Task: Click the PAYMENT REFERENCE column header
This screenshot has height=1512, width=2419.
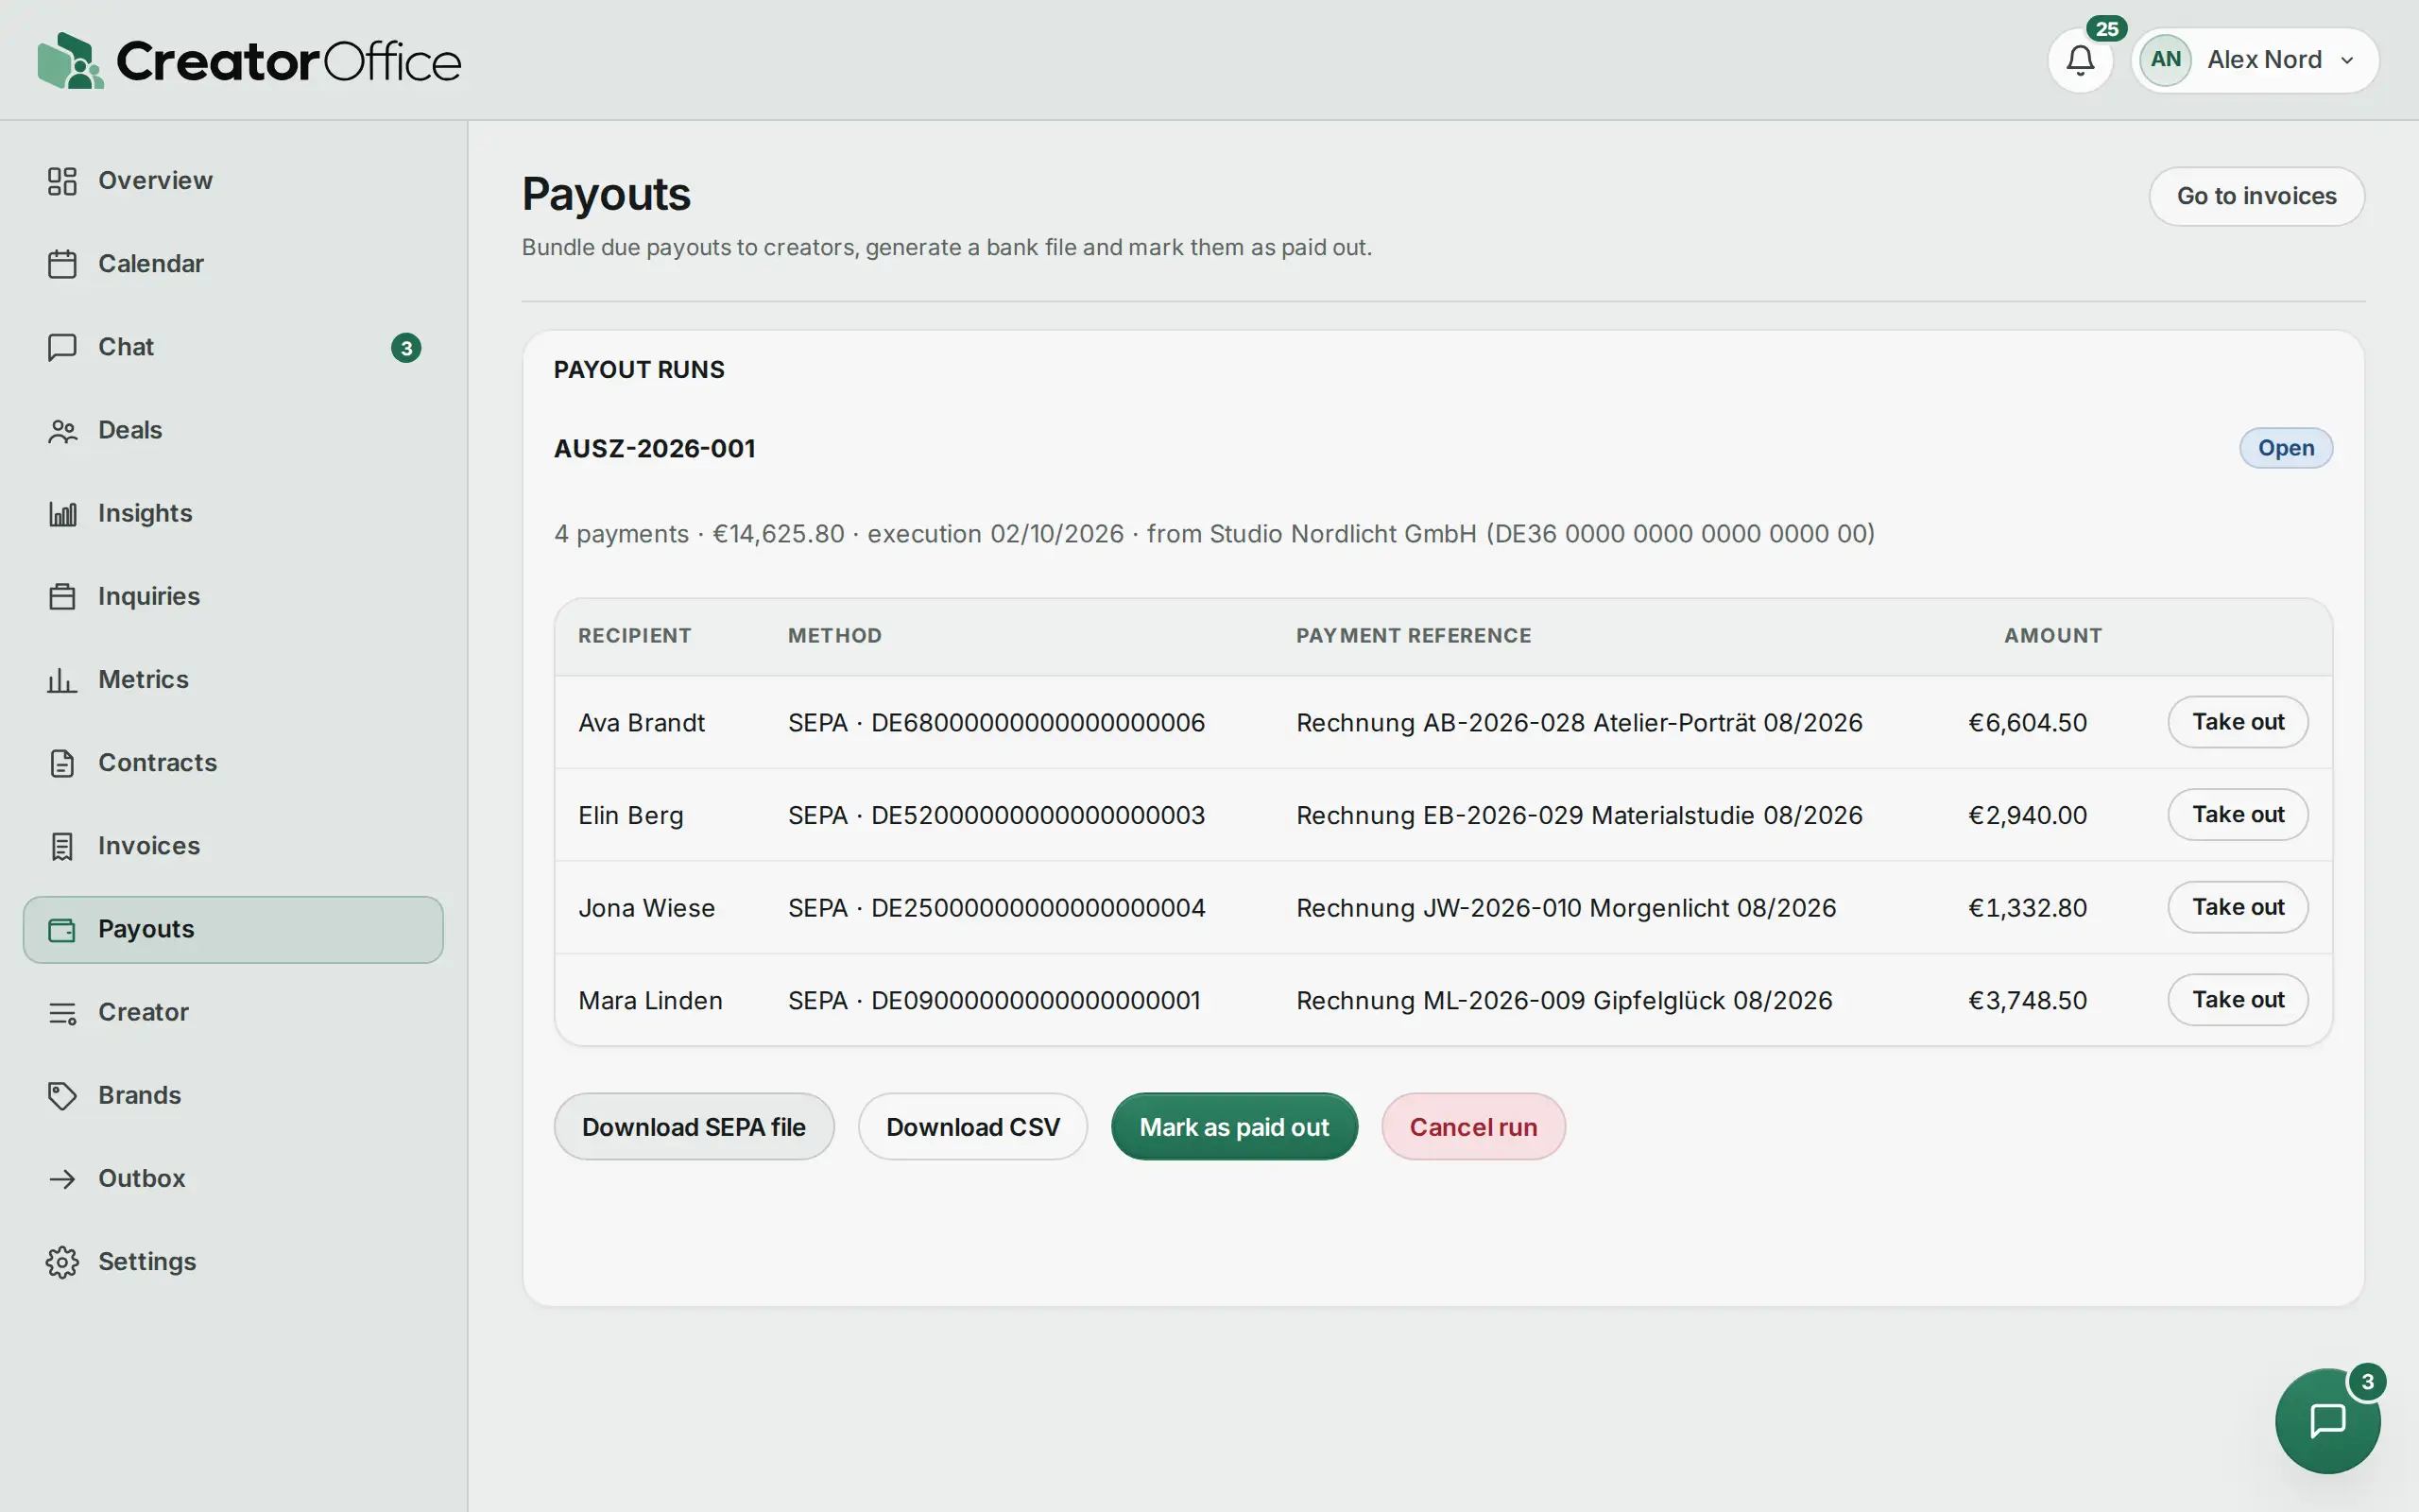Action: click(1414, 636)
